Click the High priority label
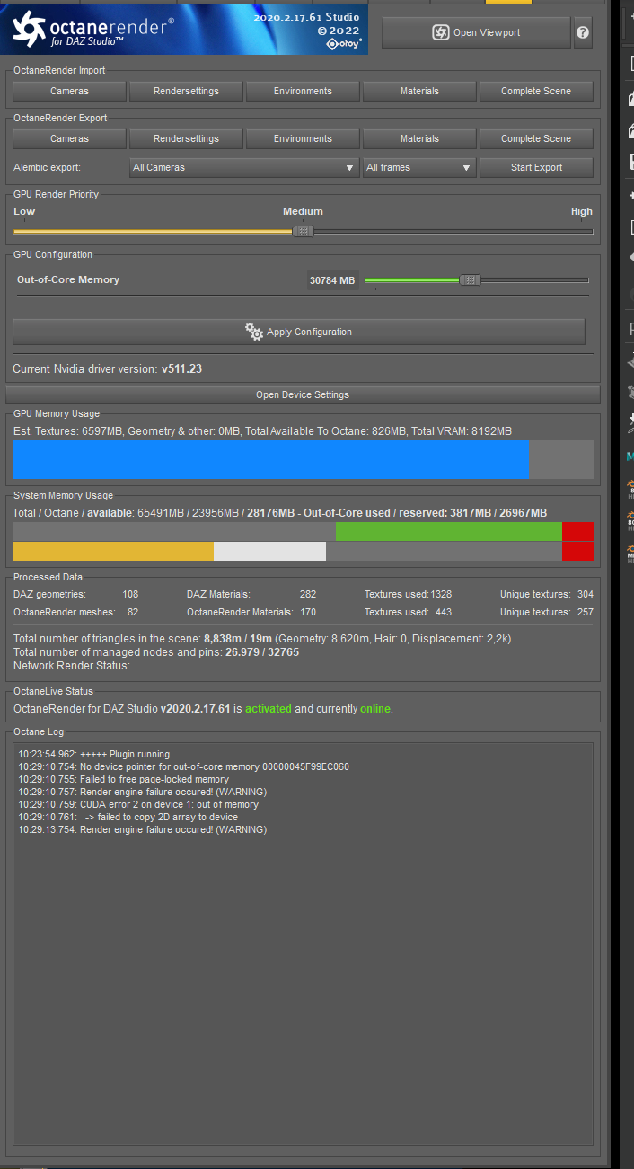634x1169 pixels. [x=582, y=211]
